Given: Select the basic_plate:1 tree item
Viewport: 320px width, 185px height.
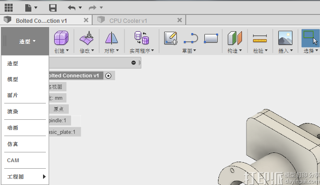Looking at the screenshot, I should 65,132.
